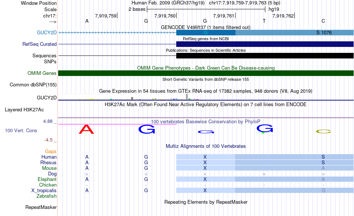Click the chr17: ruler label
The width and height of the screenshot is (354, 216).
[50, 16]
